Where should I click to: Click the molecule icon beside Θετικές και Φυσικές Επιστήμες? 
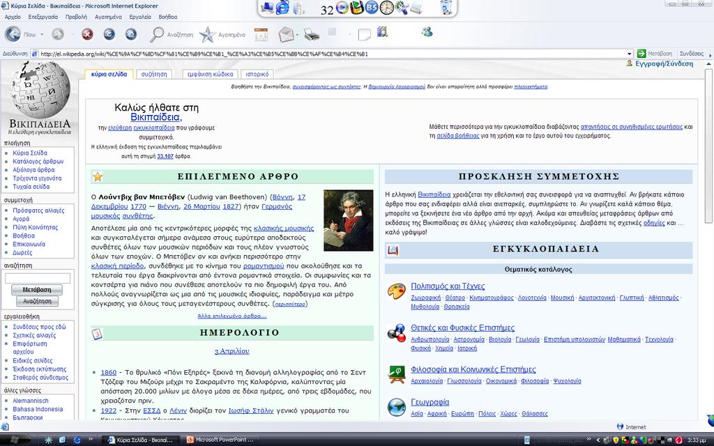397,332
